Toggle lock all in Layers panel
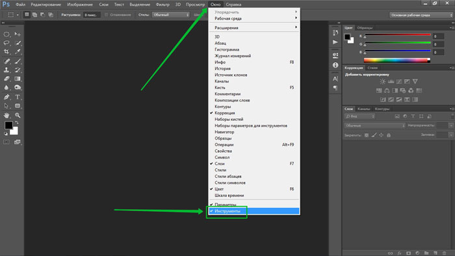455x256 pixels. tap(389, 135)
